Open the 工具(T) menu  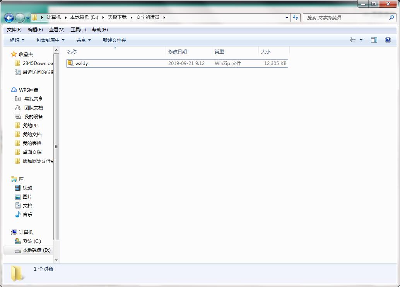(x=78, y=30)
